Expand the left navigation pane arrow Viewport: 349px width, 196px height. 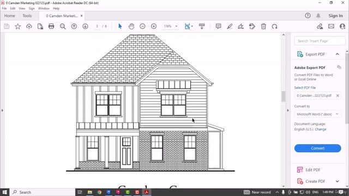click(x=2, y=110)
